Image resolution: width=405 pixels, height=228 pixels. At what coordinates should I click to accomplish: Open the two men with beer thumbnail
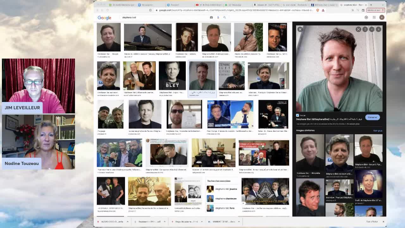[139, 76]
